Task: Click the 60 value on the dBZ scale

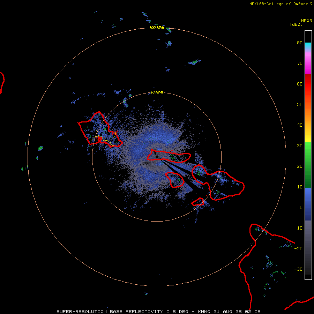Action: [300, 84]
